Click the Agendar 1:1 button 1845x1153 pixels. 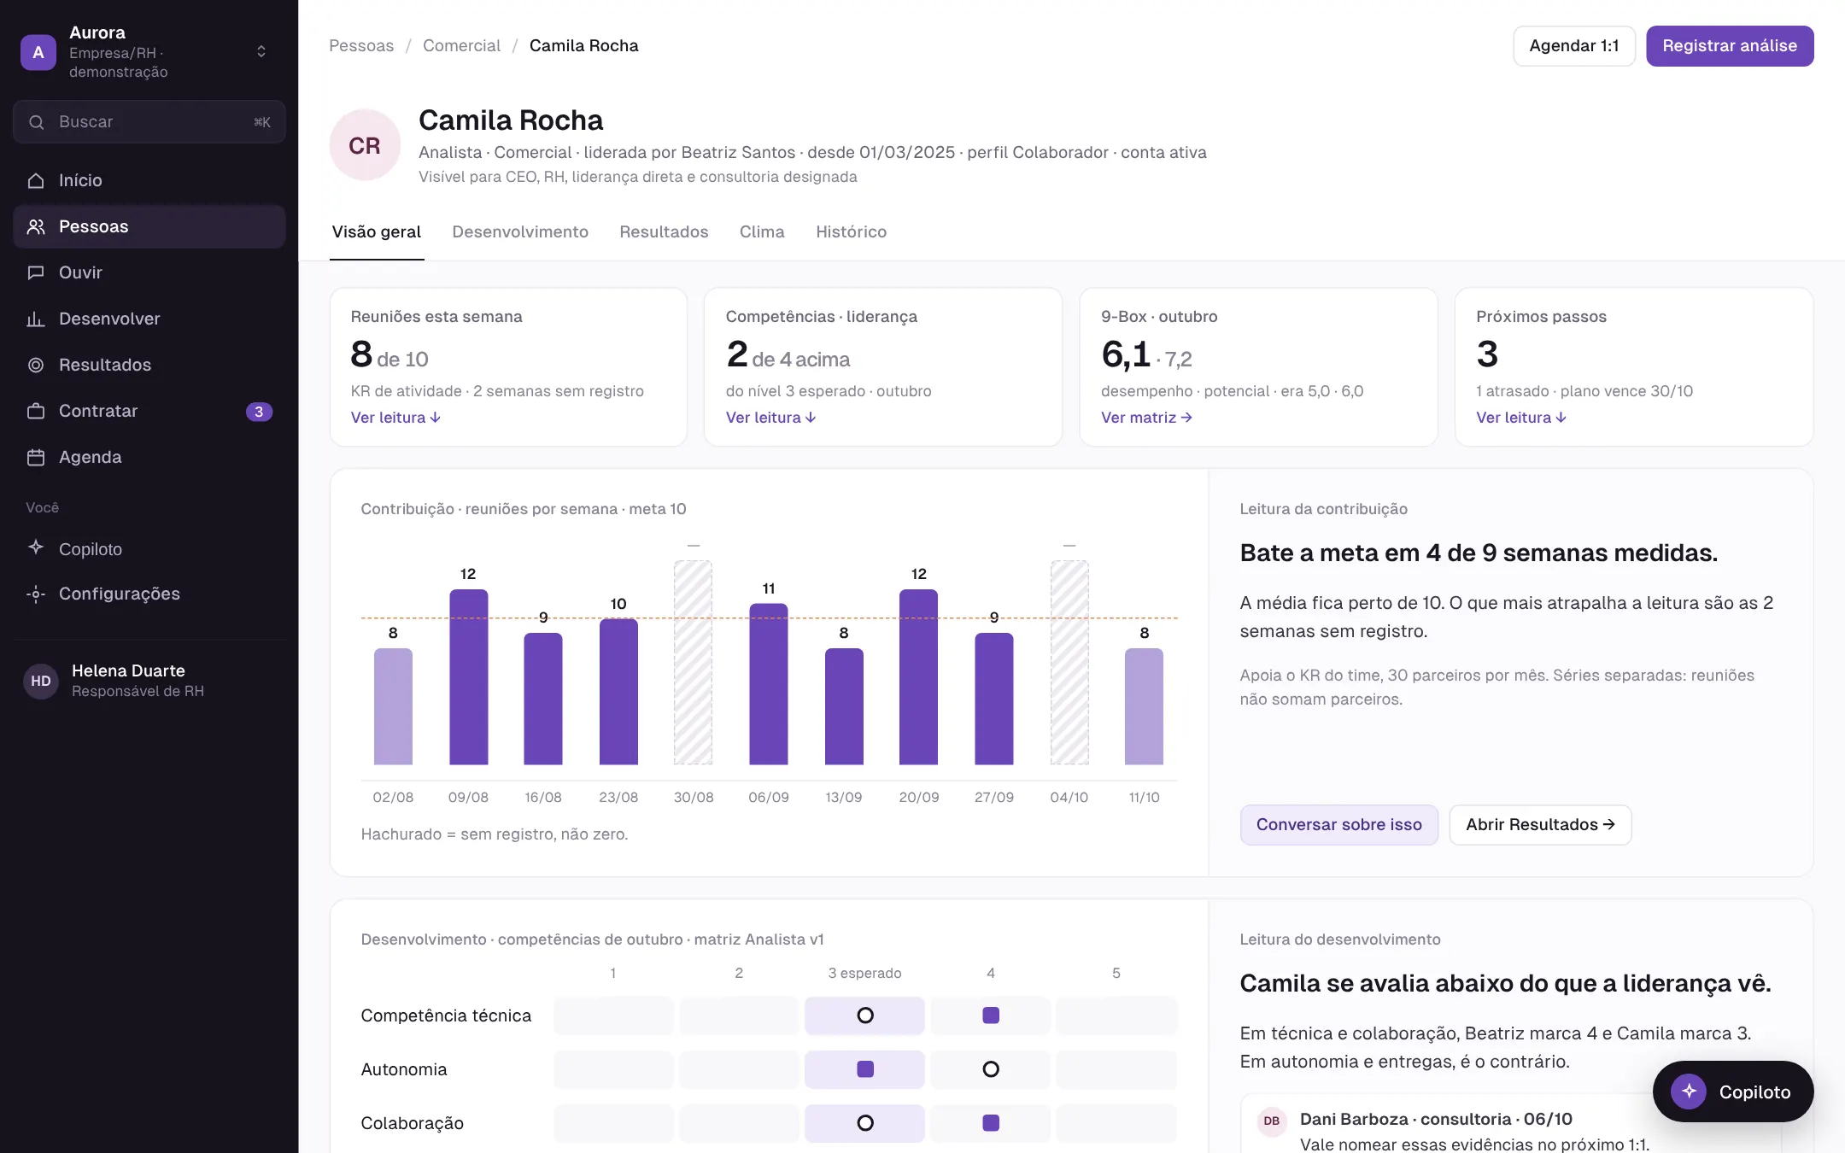(1574, 45)
